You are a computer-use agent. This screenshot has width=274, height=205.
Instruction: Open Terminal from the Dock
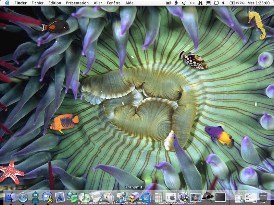[220, 197]
